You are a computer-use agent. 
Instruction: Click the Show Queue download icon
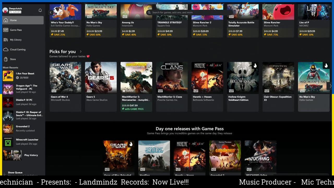4,173
